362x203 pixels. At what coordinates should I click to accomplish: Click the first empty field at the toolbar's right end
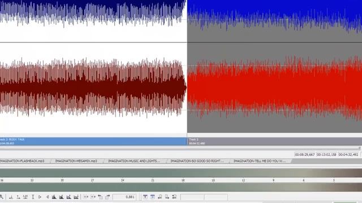(x=192, y=197)
